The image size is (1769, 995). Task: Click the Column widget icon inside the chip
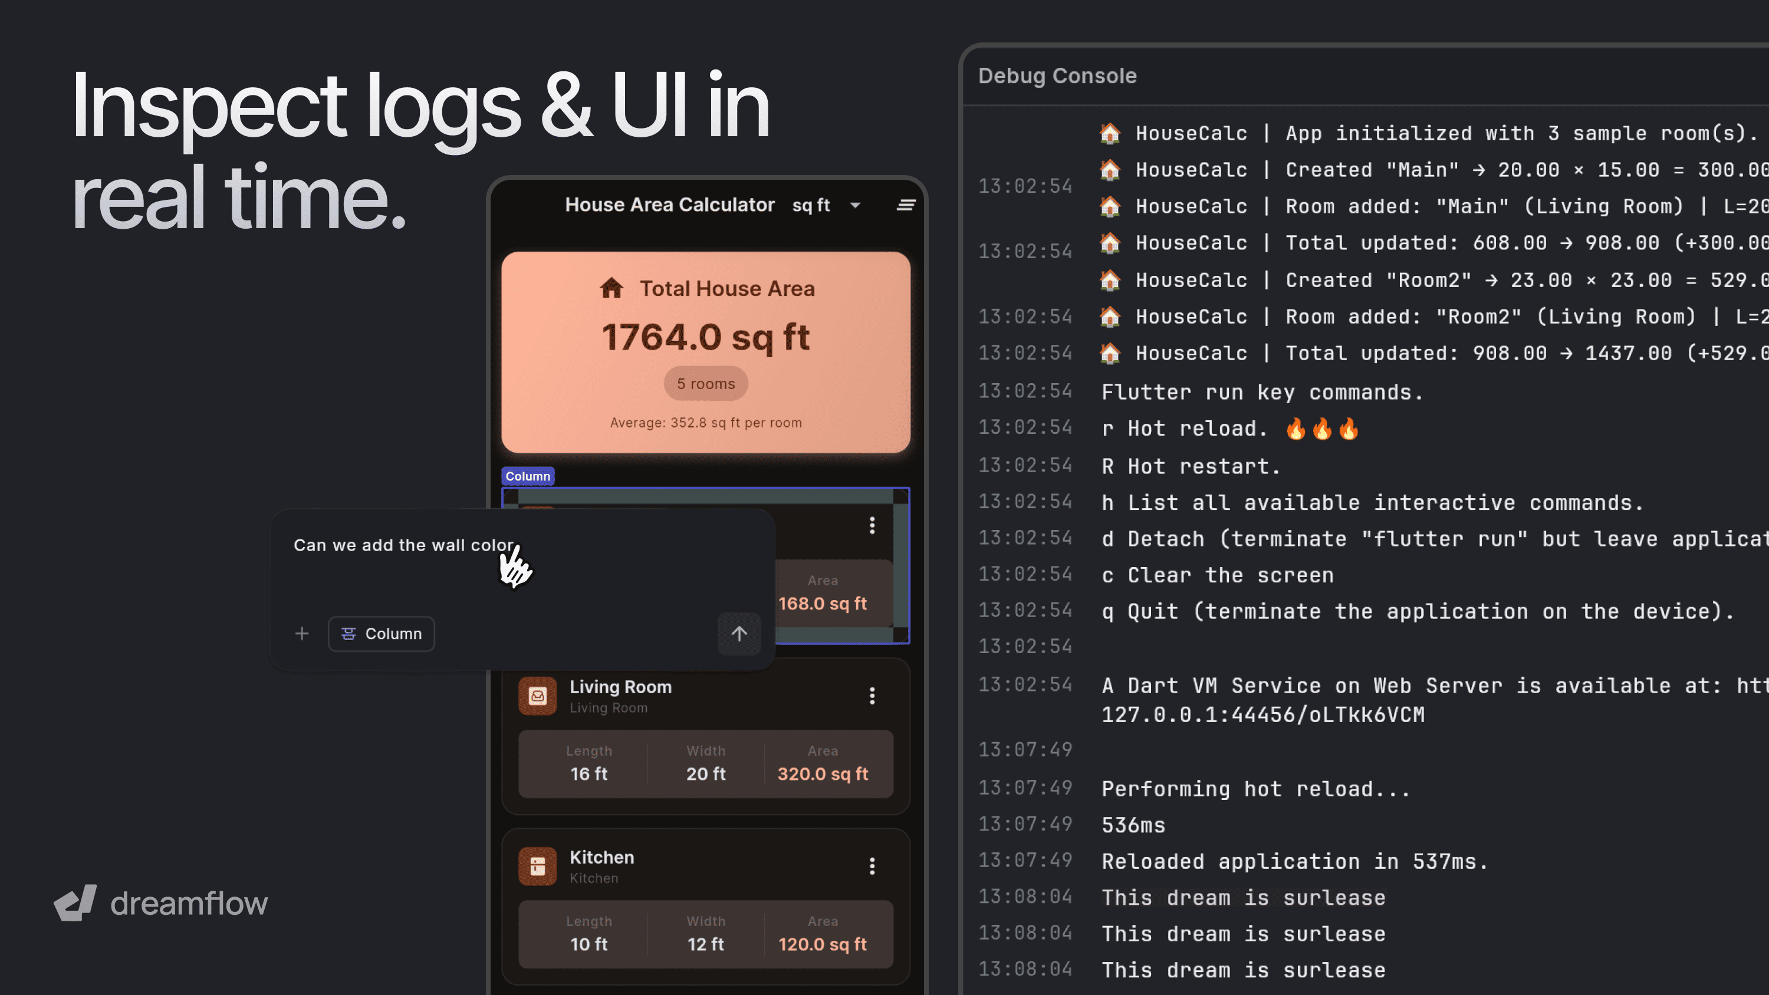pos(349,633)
